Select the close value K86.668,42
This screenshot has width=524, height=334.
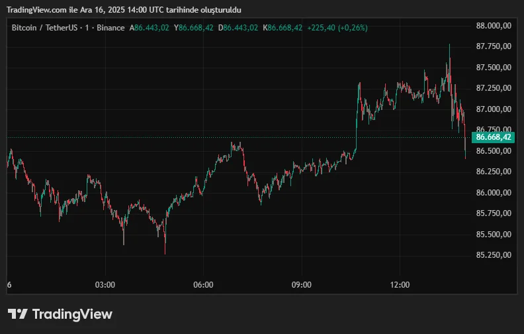coord(283,28)
